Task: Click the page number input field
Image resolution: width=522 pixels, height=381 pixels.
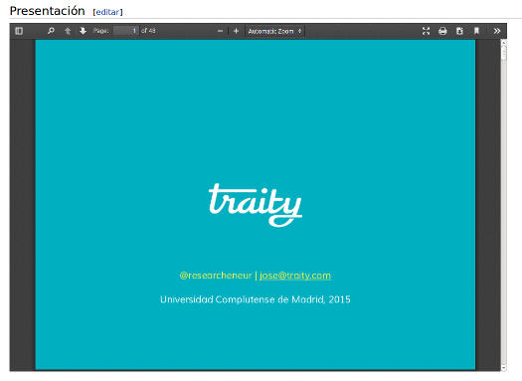Action: pos(126,31)
